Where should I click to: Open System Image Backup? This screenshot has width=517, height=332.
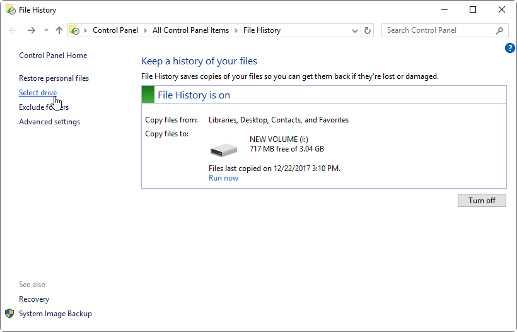pyautogui.click(x=55, y=314)
